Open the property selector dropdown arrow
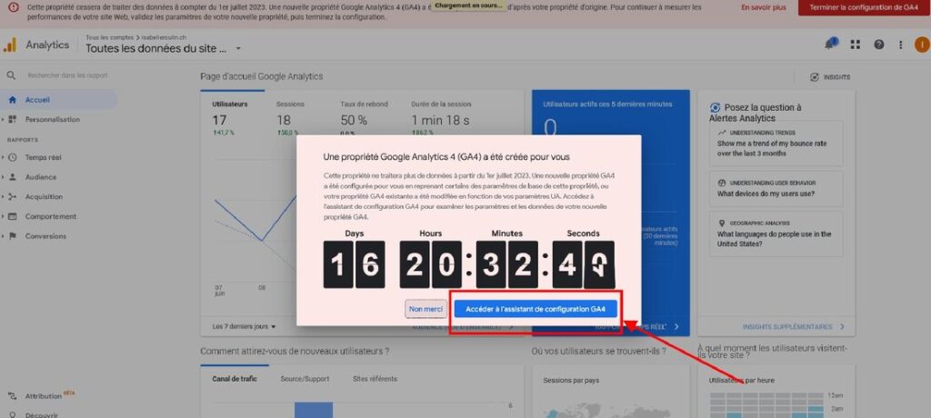This screenshot has height=418, width=931. pyautogui.click(x=238, y=49)
